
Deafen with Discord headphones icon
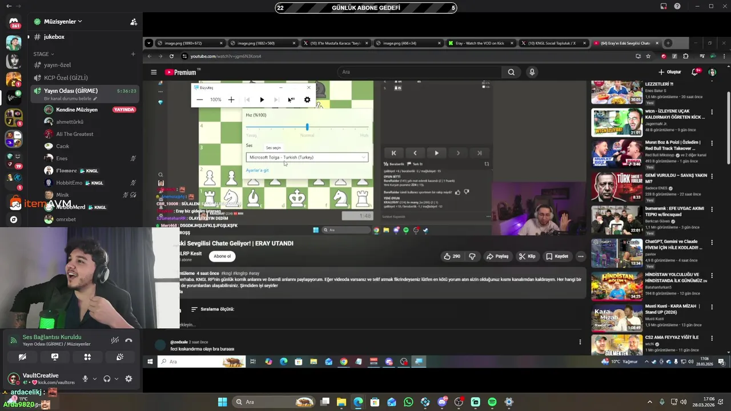coord(107,378)
